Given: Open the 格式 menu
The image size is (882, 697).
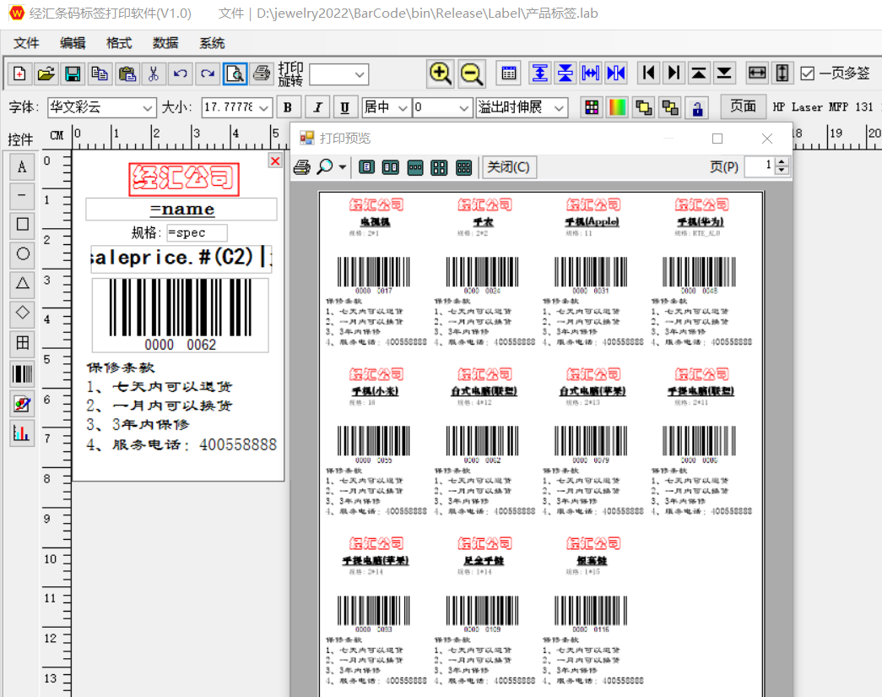Looking at the screenshot, I should (119, 43).
